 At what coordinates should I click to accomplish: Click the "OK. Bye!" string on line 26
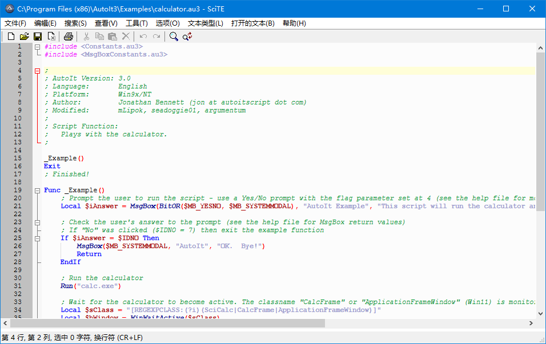(239, 246)
